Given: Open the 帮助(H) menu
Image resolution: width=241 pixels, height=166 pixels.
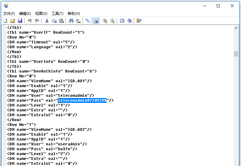Looking at the screenshot, I should pyautogui.click(x=74, y=14).
